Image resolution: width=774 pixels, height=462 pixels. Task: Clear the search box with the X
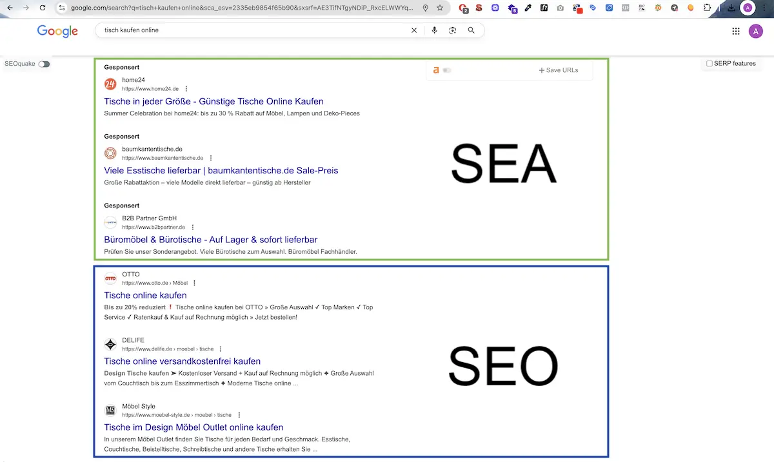[x=414, y=30]
